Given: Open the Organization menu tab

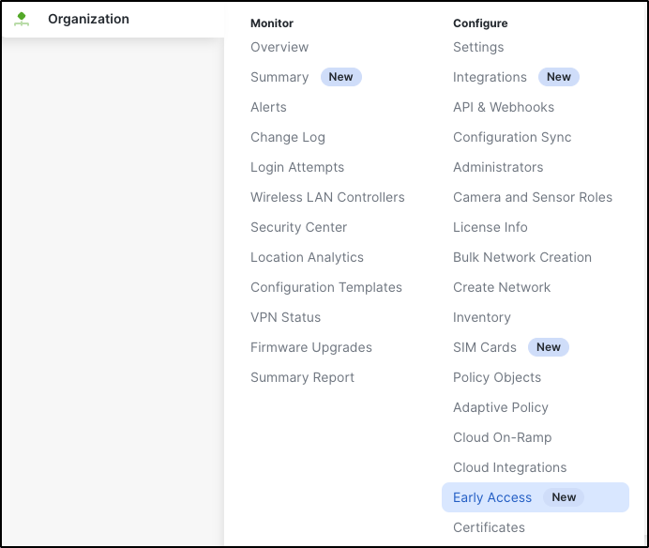Looking at the screenshot, I should coord(88,19).
